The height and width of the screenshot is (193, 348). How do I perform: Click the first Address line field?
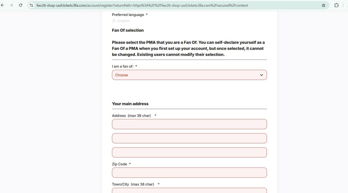(189, 124)
